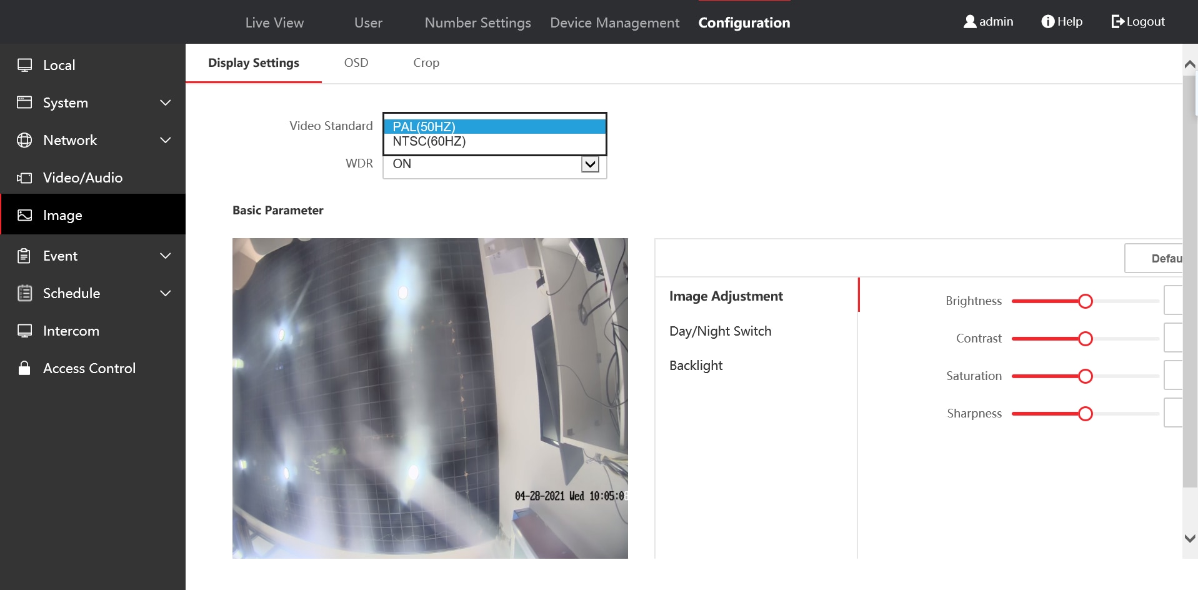
Task: Click the Contrast value input field
Action: pos(1173,337)
